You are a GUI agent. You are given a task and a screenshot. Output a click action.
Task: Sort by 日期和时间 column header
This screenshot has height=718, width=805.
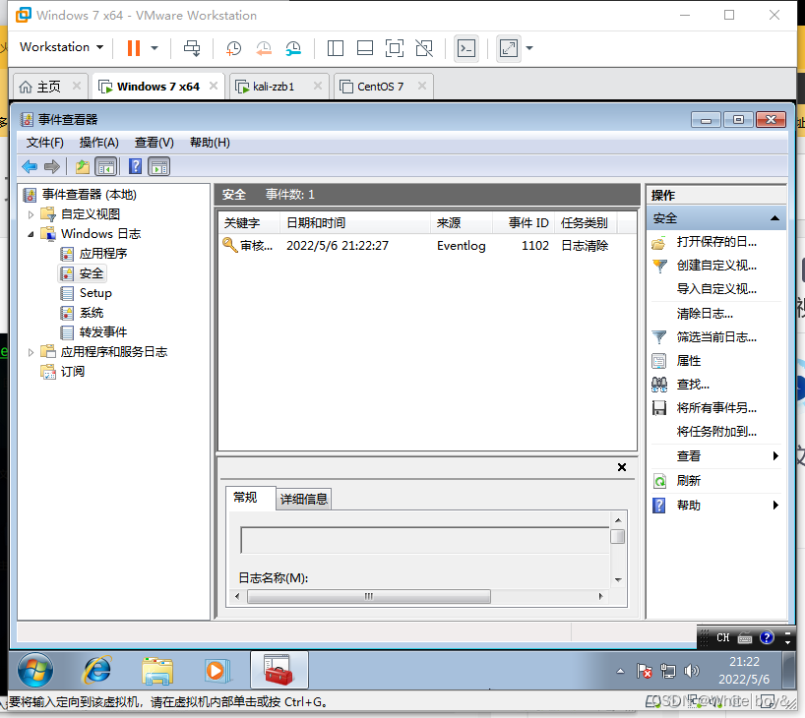tap(354, 222)
